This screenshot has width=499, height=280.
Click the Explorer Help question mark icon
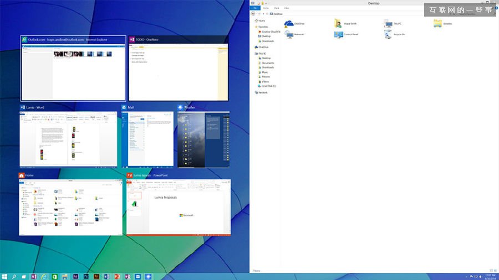click(x=496, y=8)
